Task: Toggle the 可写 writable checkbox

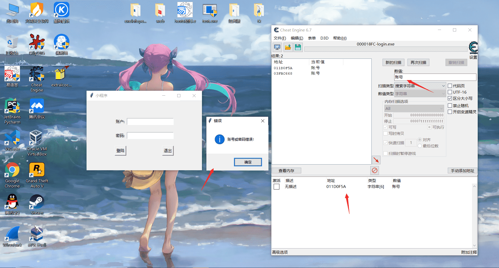Action: click(x=385, y=127)
